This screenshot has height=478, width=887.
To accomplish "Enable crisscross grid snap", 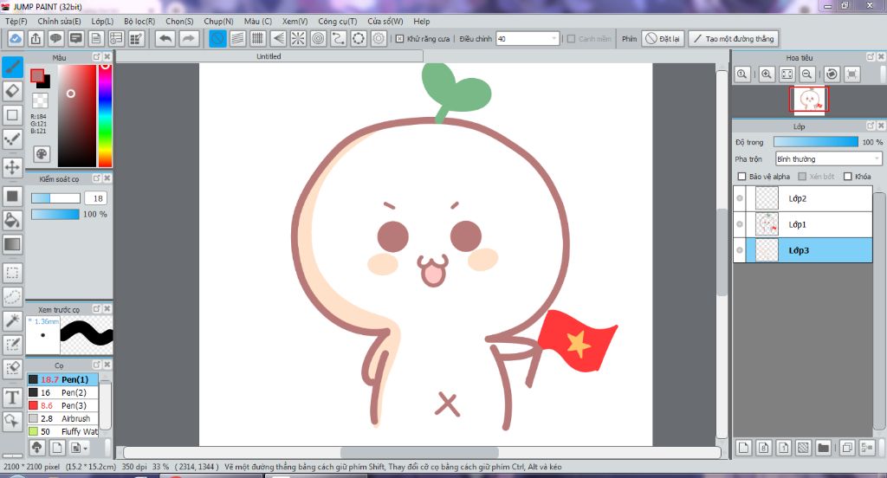I will 258,38.
